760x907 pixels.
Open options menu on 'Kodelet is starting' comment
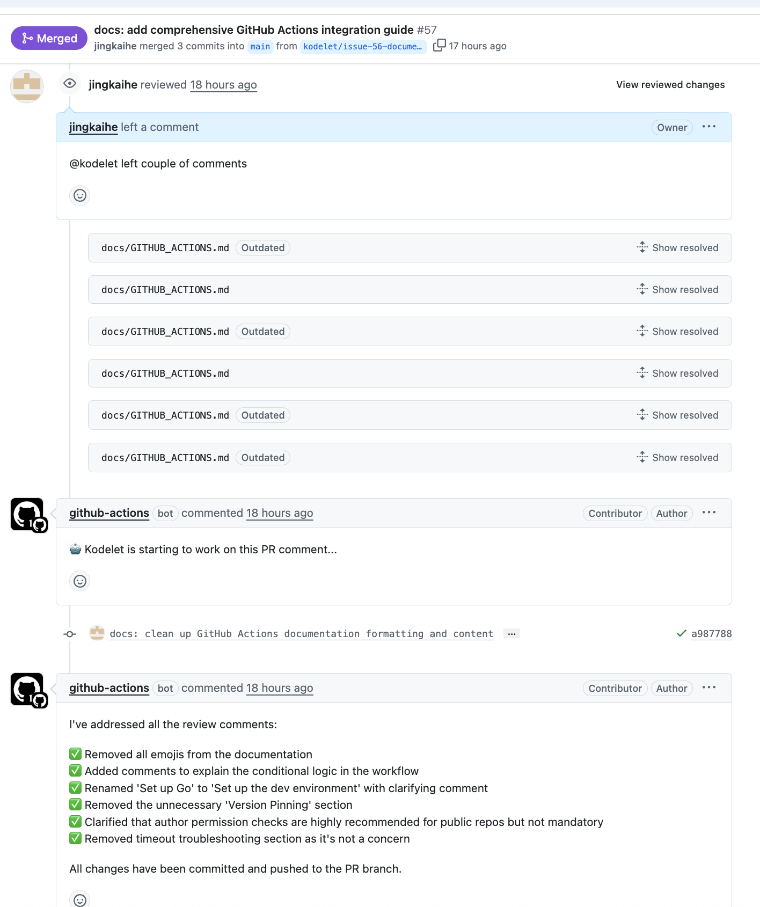click(708, 513)
